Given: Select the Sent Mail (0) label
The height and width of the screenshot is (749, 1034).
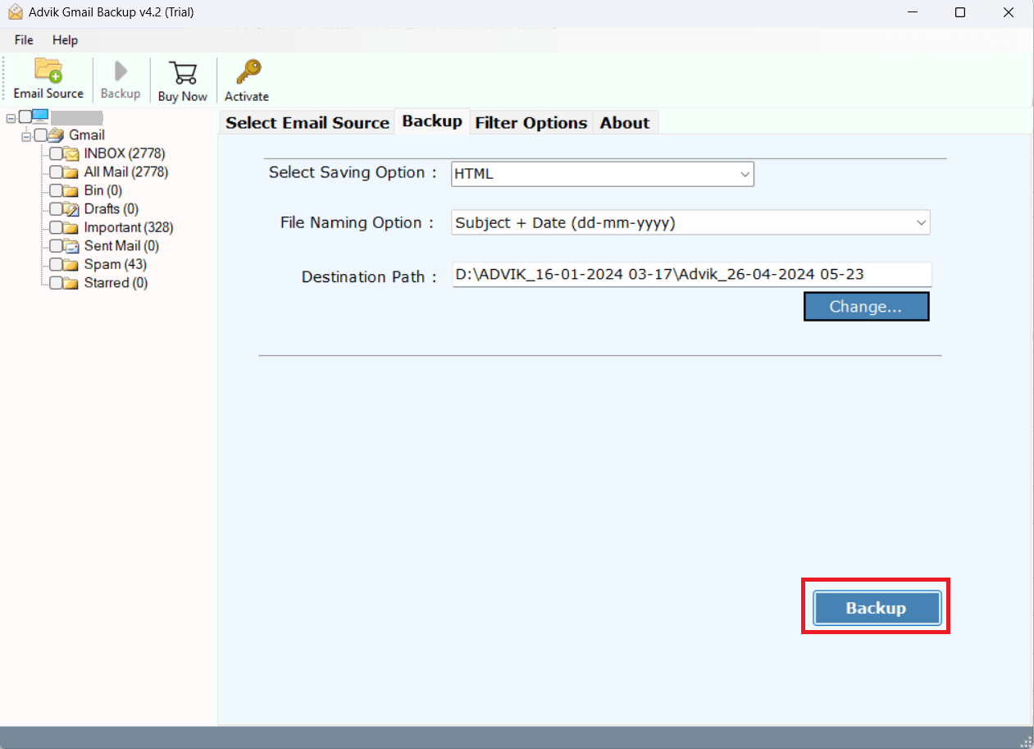Looking at the screenshot, I should 121,246.
